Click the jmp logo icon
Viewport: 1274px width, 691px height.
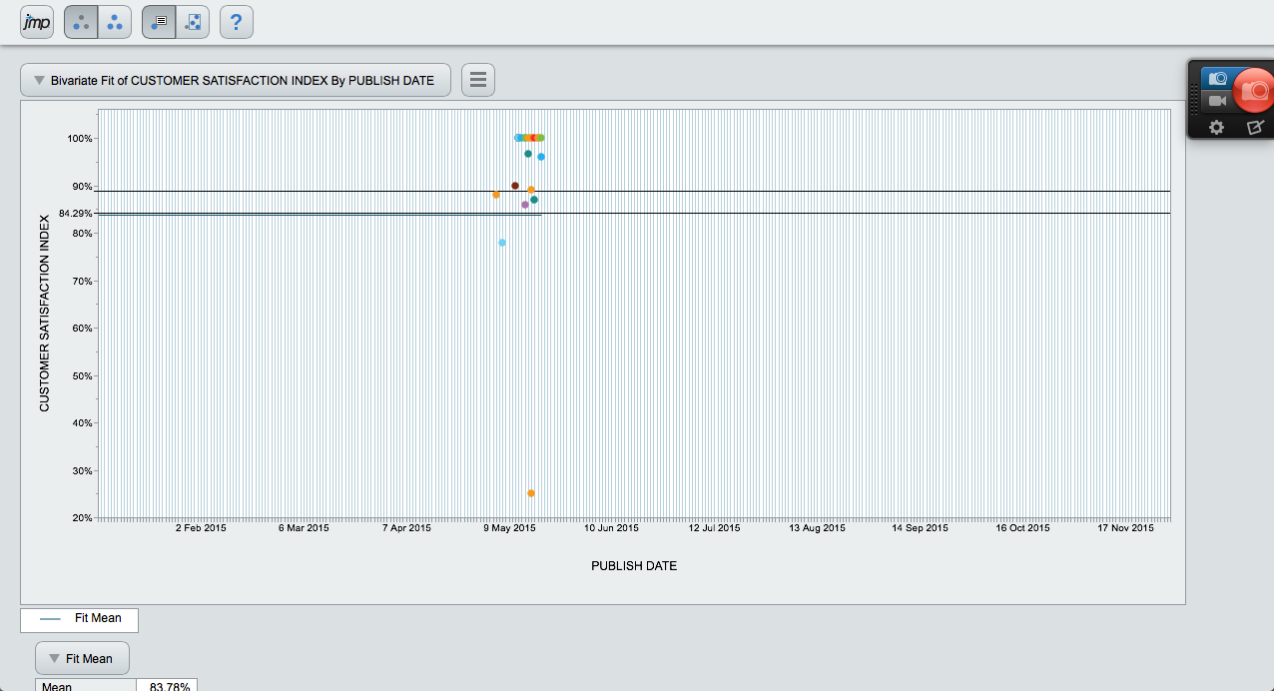pyautogui.click(x=36, y=21)
